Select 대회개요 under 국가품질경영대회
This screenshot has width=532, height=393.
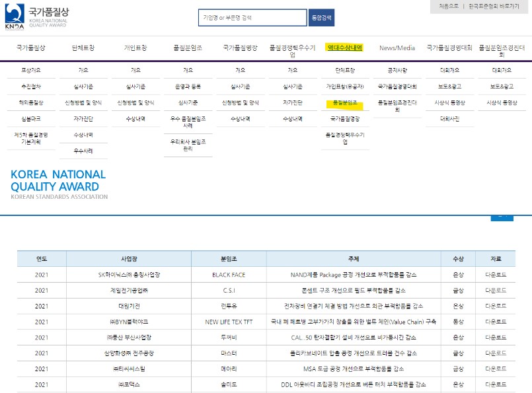coord(449,70)
